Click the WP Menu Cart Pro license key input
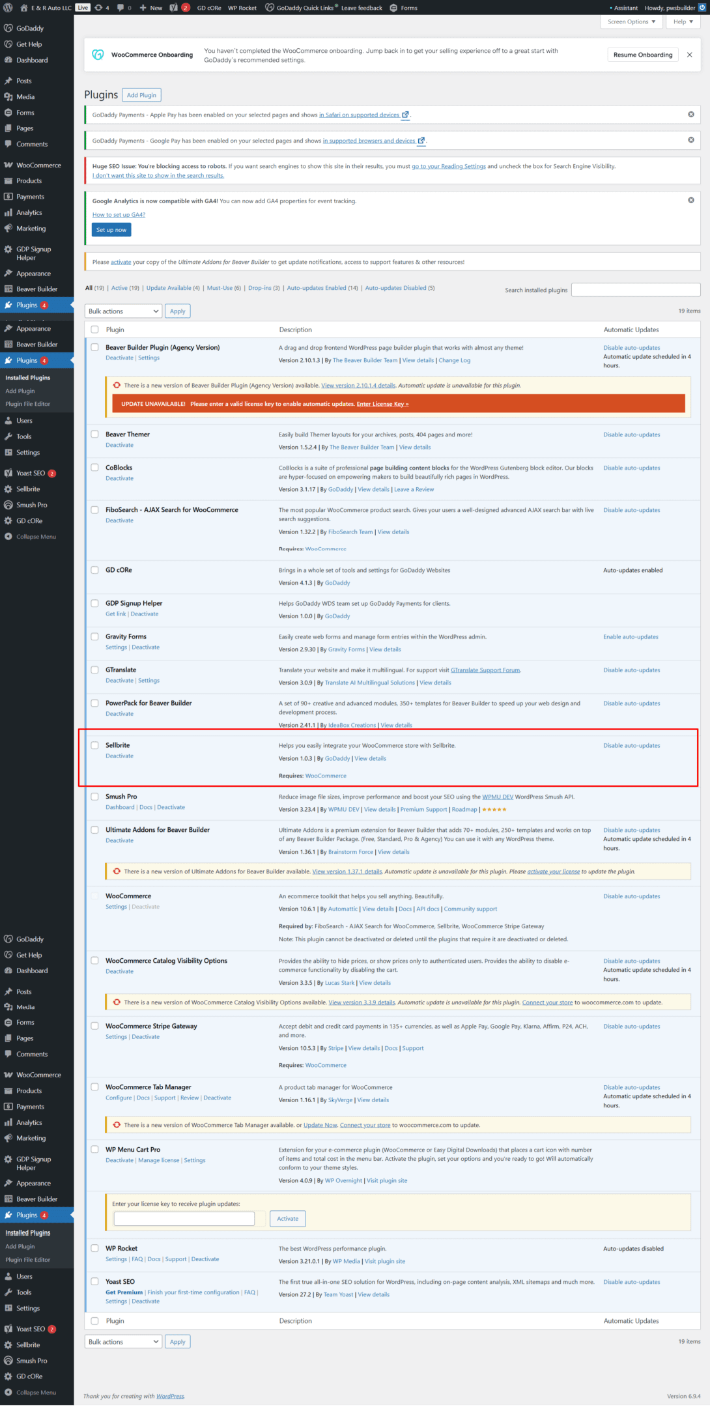710x1407 pixels. point(184,1219)
